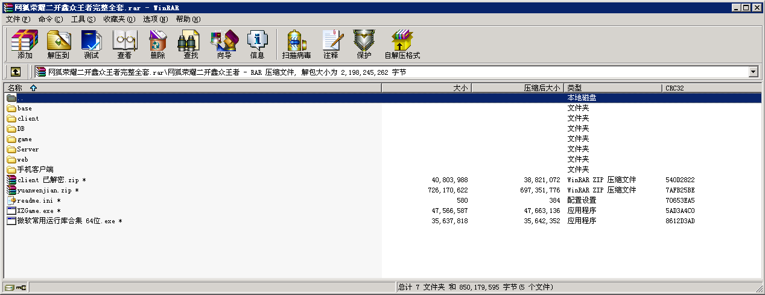
Task: Launch the Wizard (向导) tool
Action: (x=224, y=44)
